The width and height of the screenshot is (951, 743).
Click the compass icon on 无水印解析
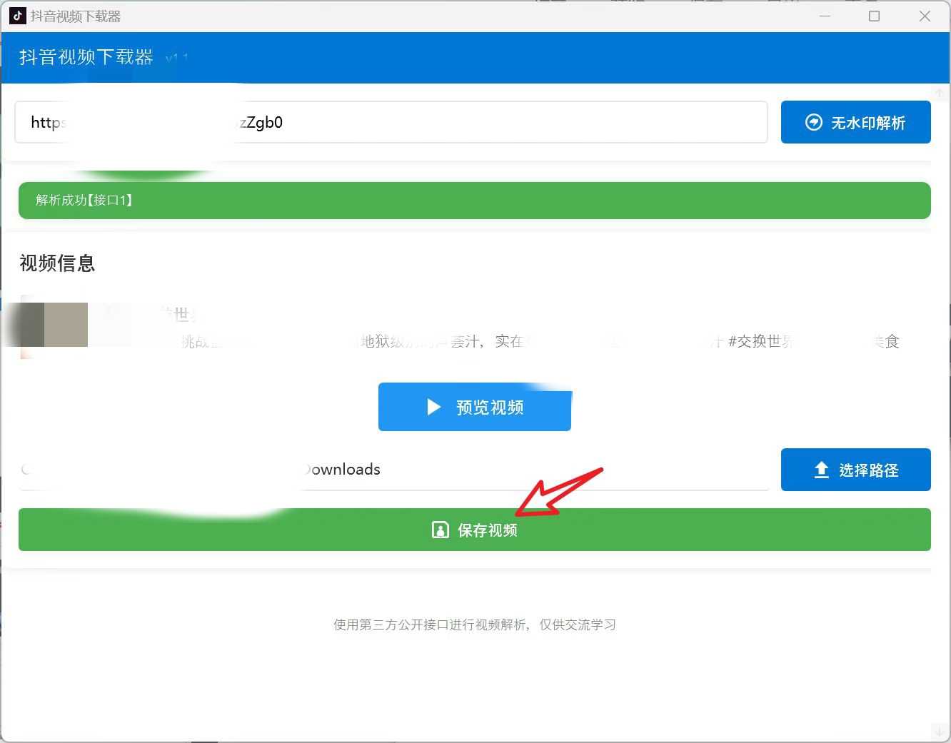[813, 122]
